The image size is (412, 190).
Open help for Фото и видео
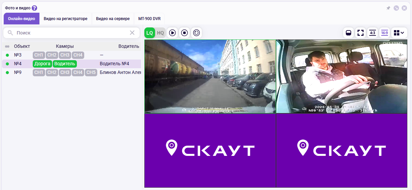point(34,8)
